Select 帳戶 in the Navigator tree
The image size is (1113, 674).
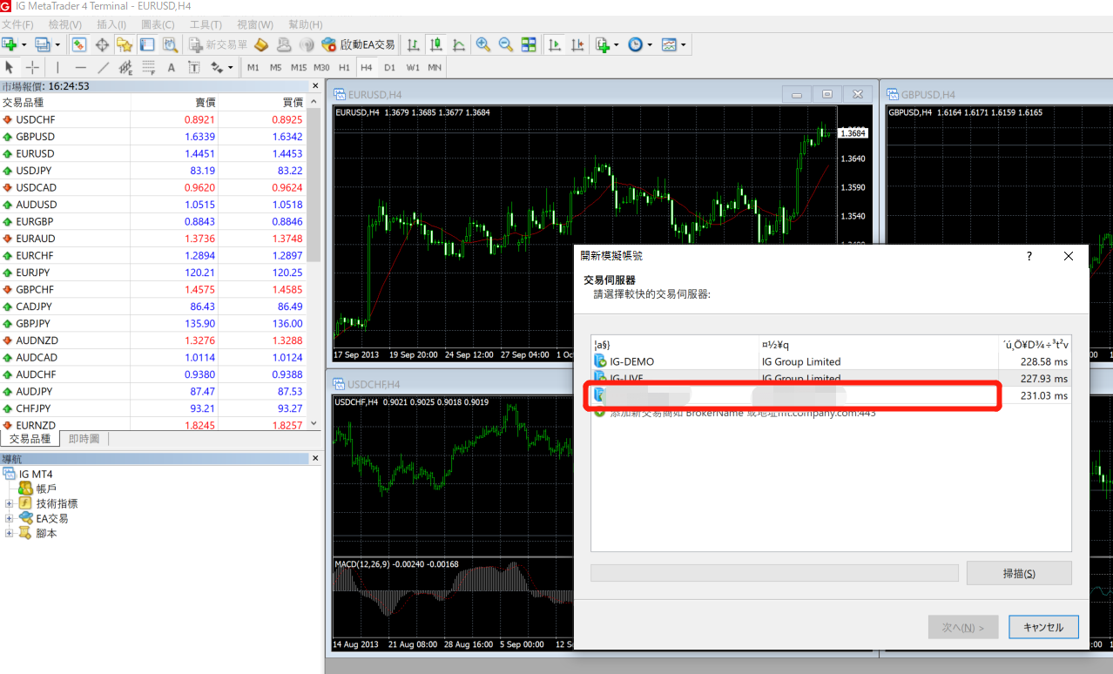[x=46, y=489]
